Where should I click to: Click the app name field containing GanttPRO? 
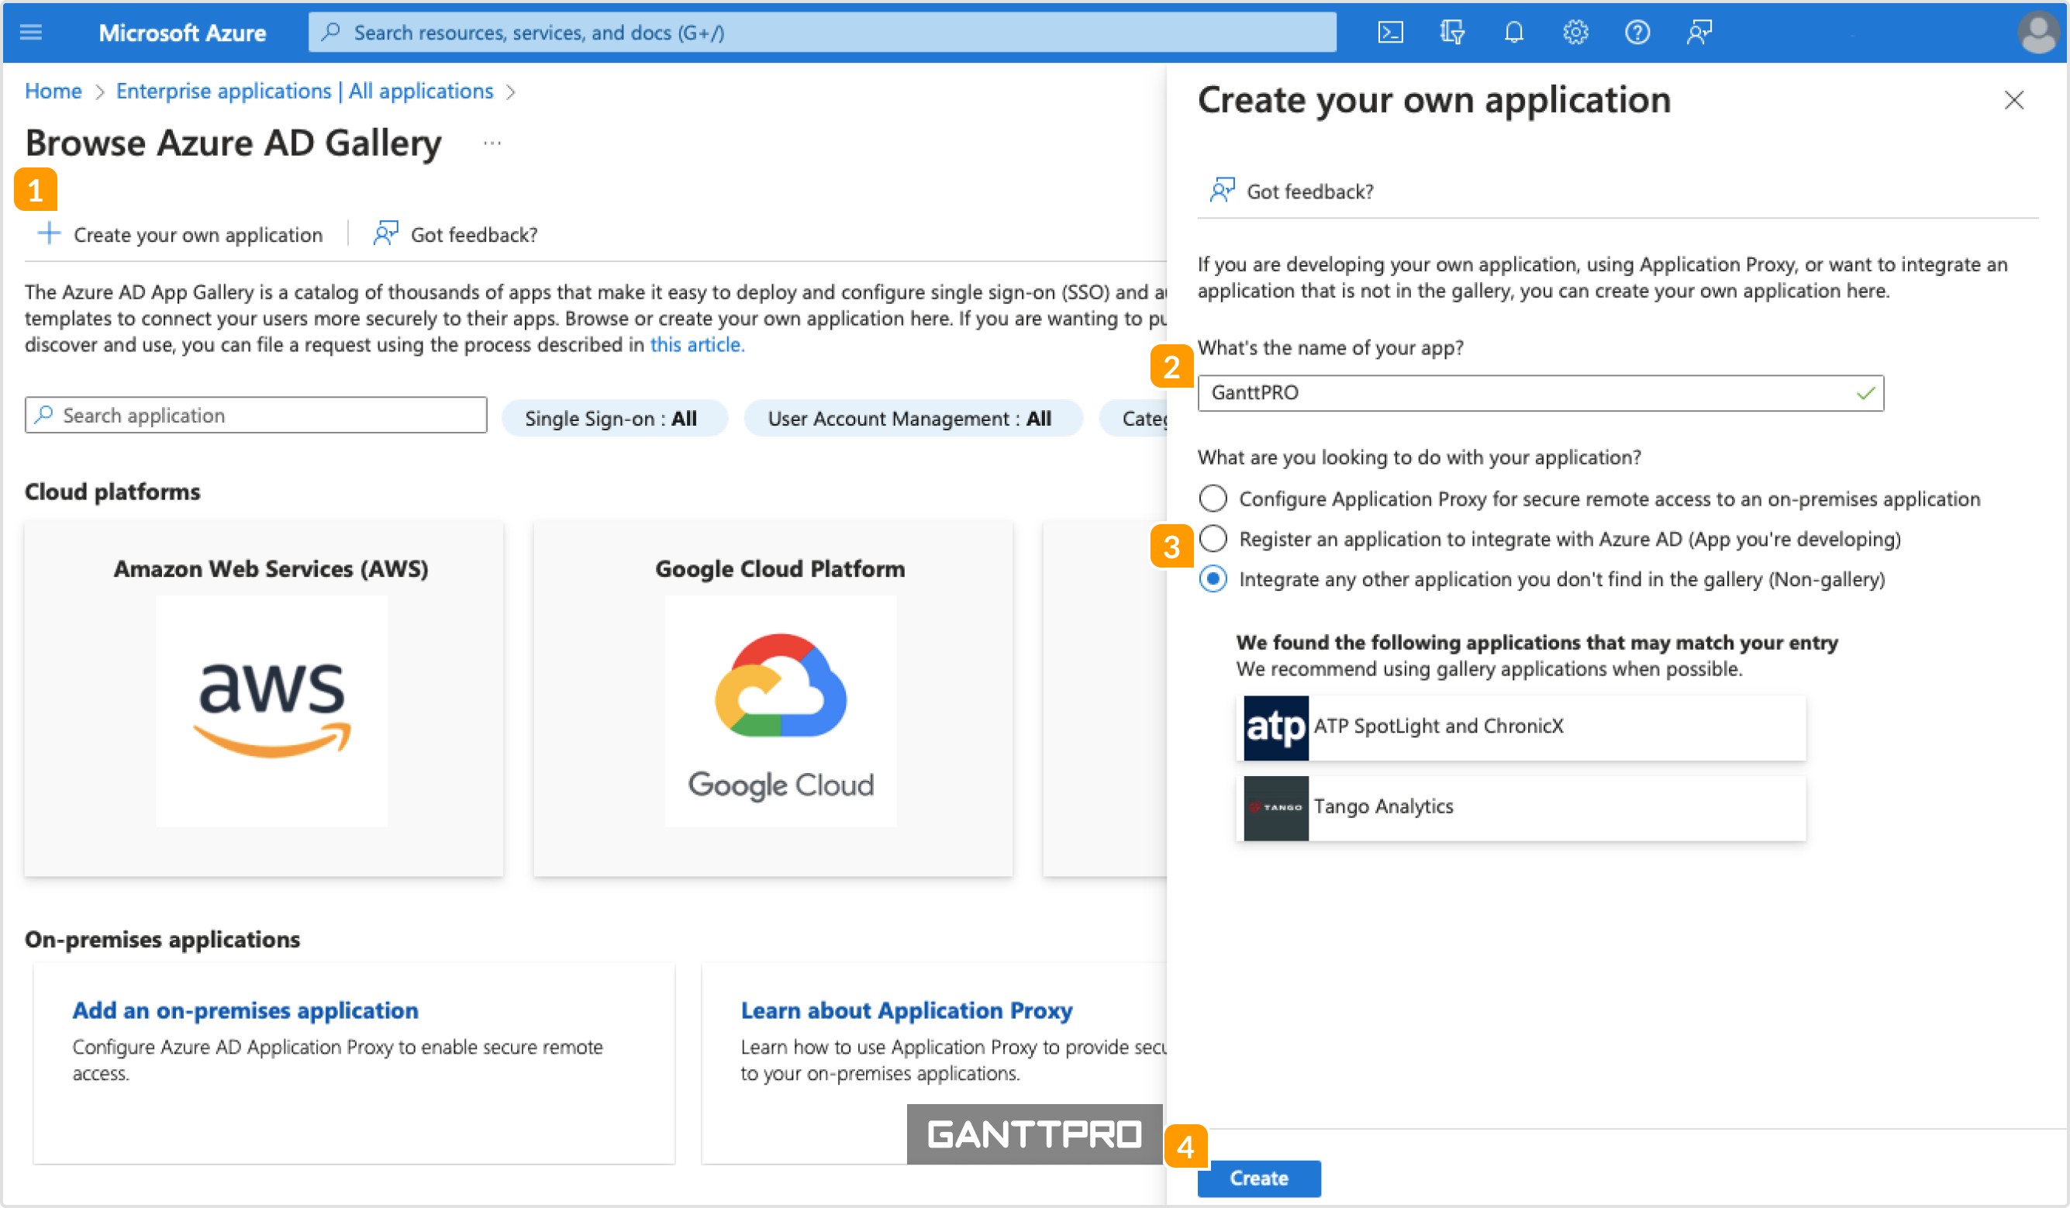(x=1540, y=393)
